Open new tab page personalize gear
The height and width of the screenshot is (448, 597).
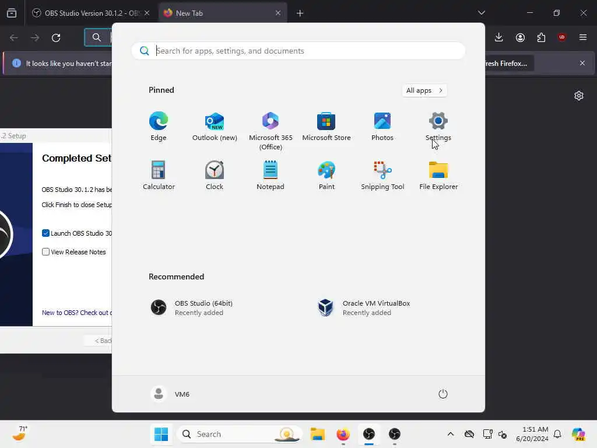coord(579,96)
